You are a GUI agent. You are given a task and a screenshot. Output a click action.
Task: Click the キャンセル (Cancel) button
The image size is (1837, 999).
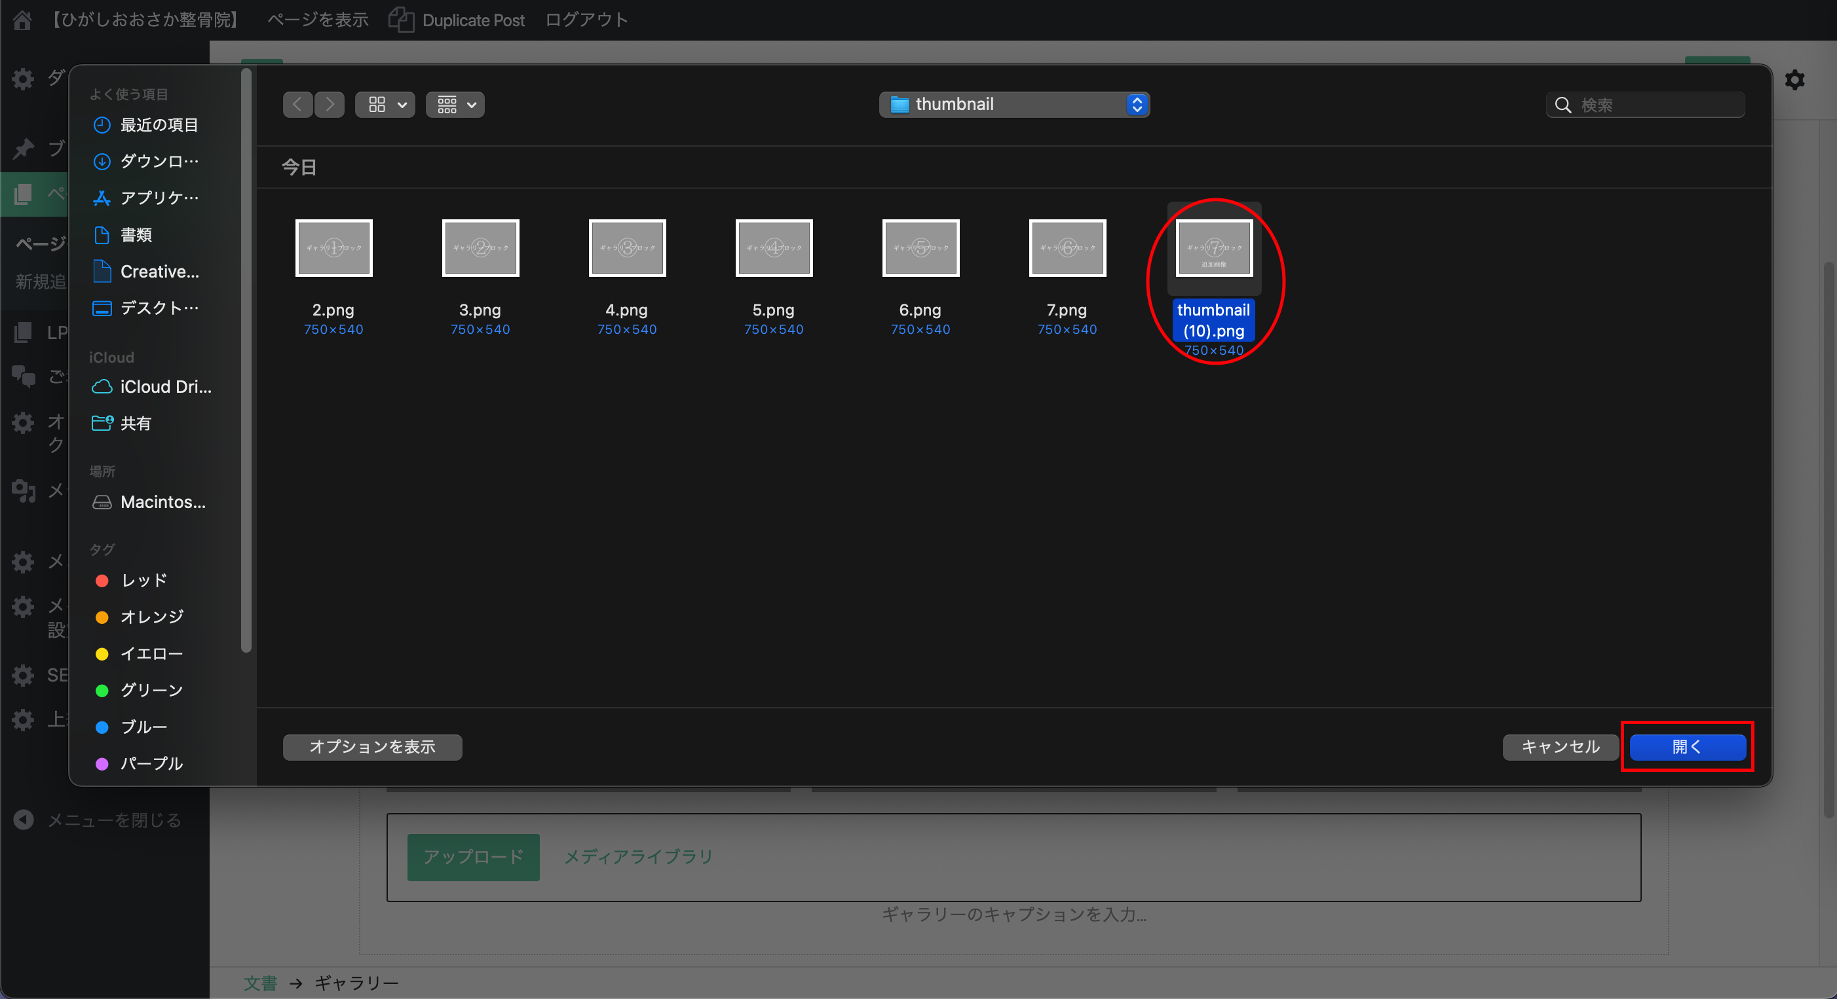pyautogui.click(x=1560, y=747)
